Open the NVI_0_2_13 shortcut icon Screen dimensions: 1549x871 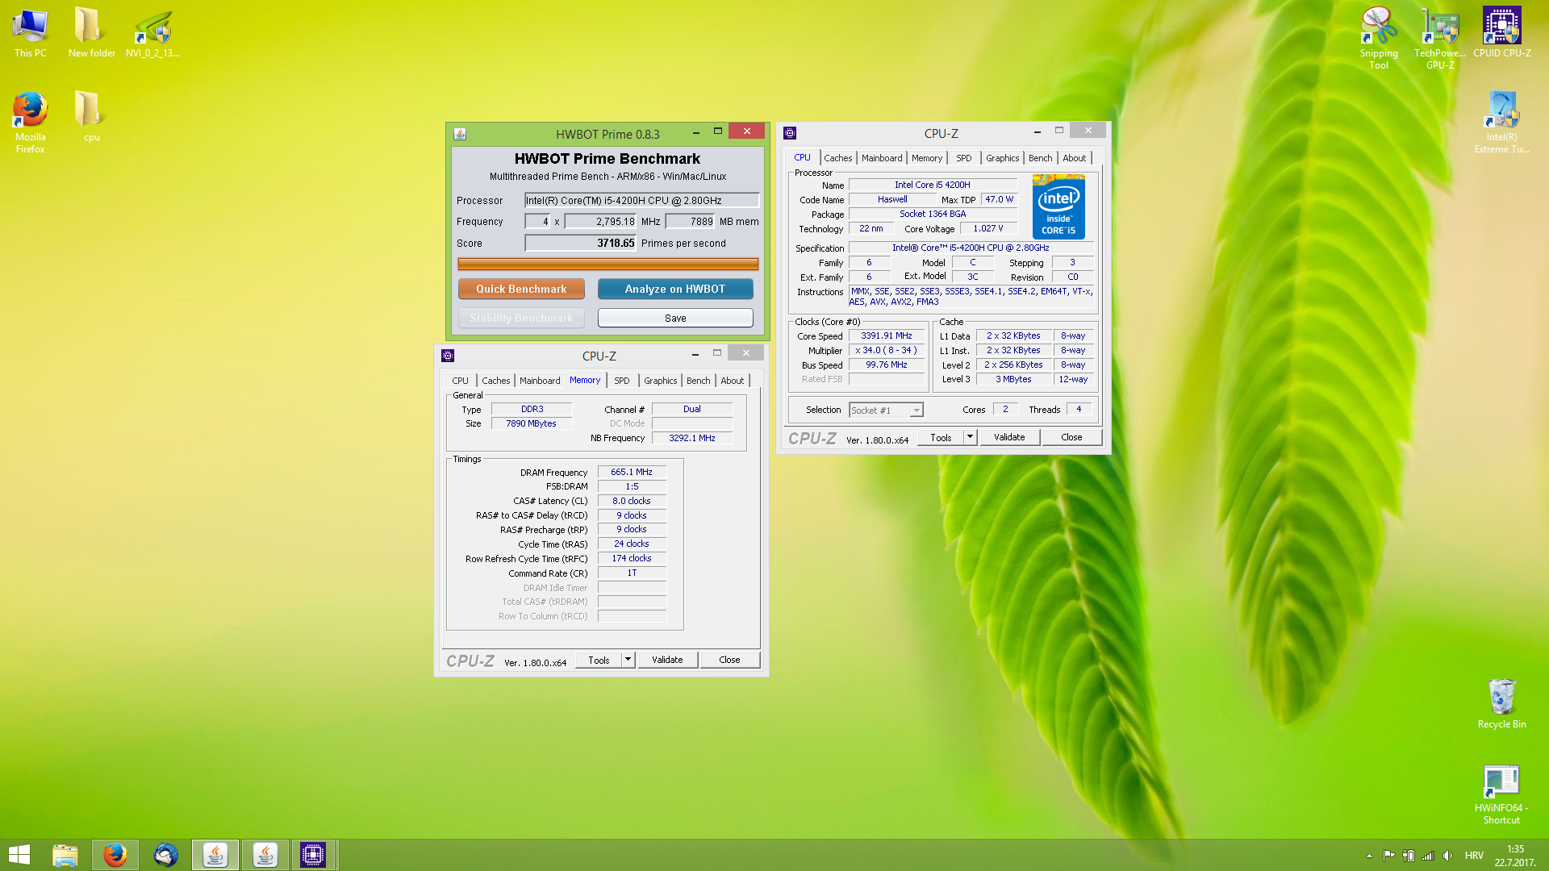(x=152, y=33)
